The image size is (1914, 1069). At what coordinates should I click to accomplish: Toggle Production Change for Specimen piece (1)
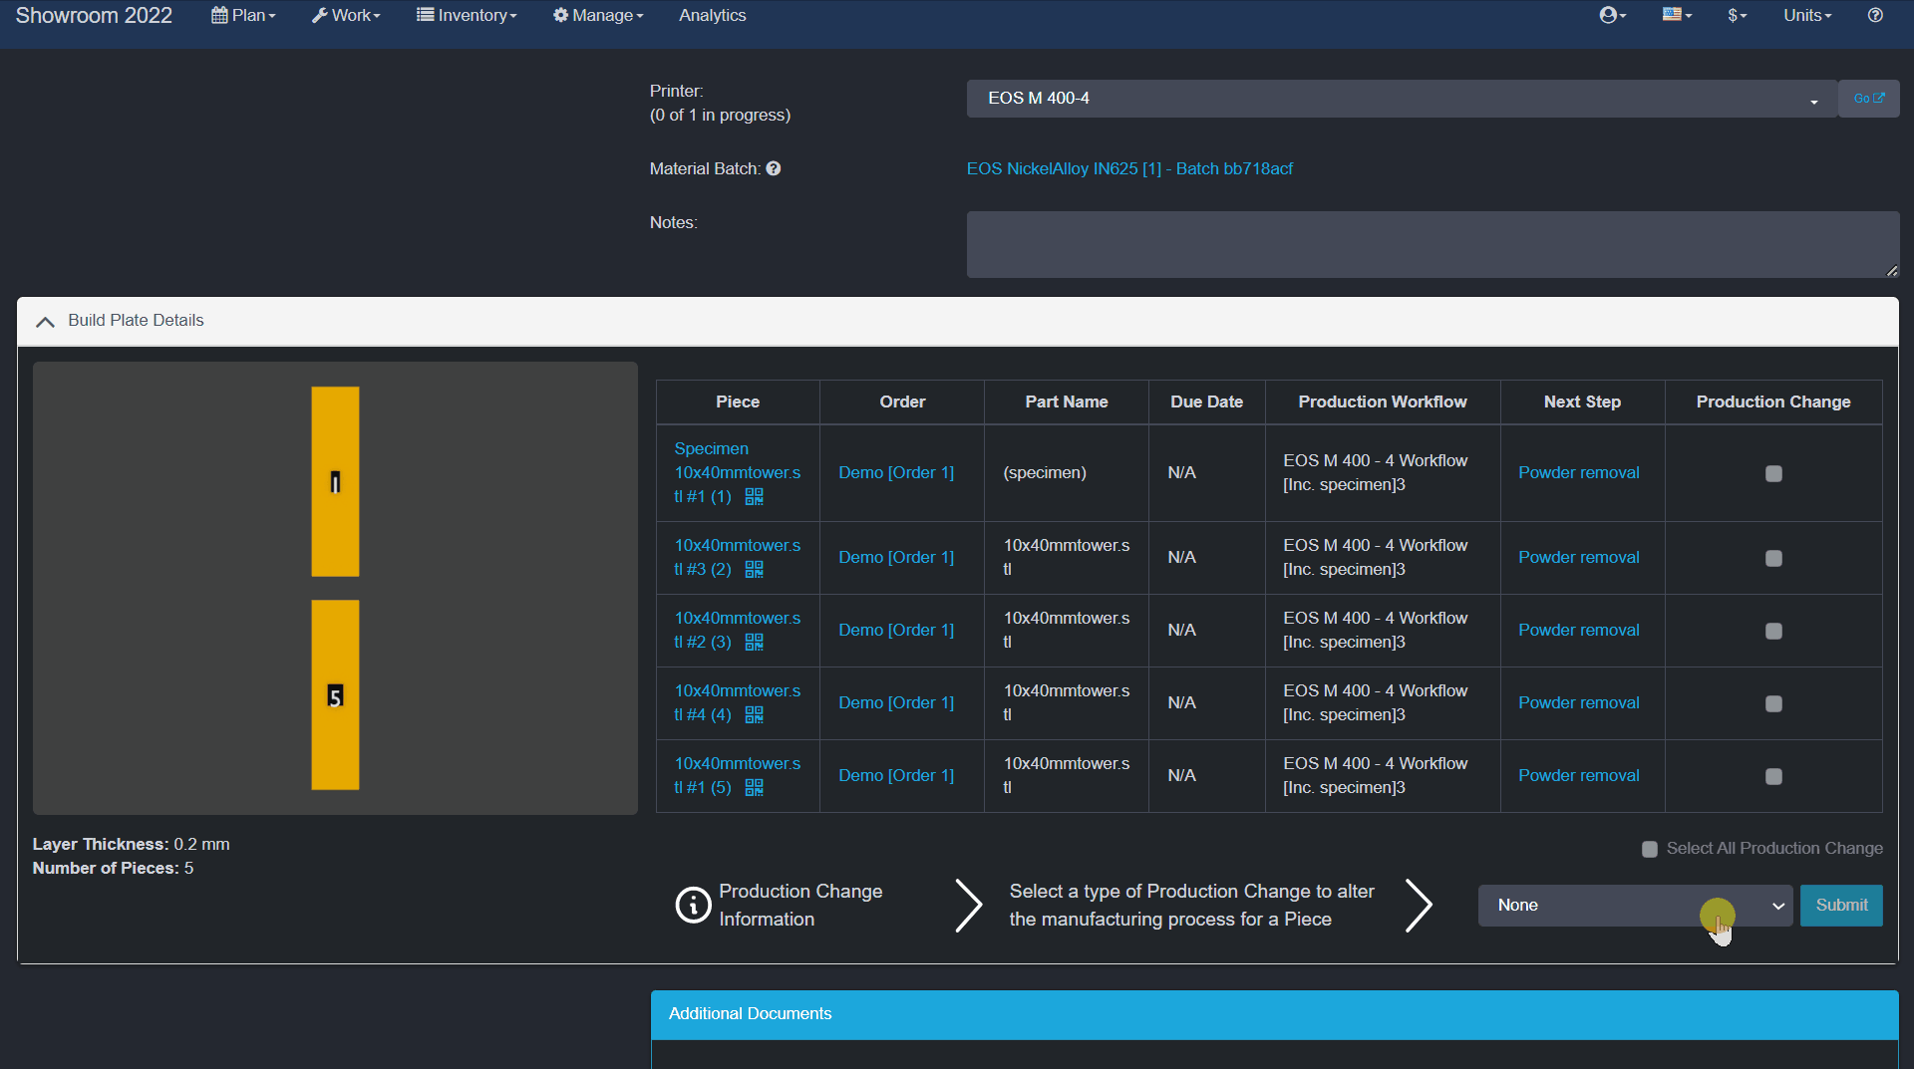pyautogui.click(x=1773, y=473)
